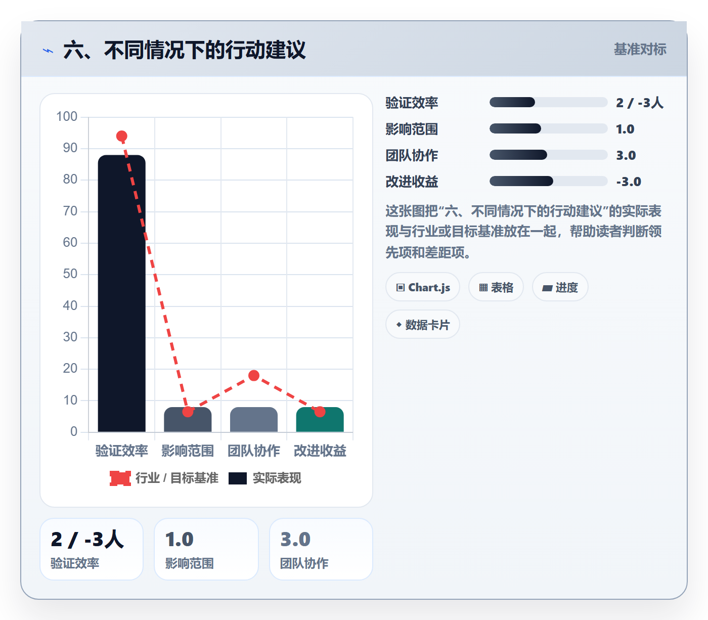Click the square icon in the Chart.js chip
The width and height of the screenshot is (708, 620).
(401, 287)
